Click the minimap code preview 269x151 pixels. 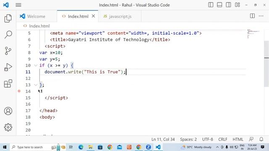coord(253,34)
